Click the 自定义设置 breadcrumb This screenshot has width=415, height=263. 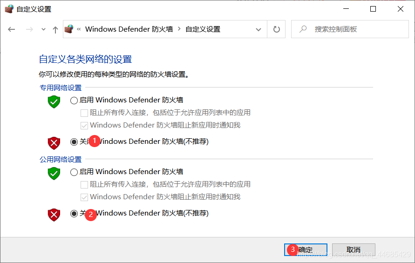tap(203, 29)
